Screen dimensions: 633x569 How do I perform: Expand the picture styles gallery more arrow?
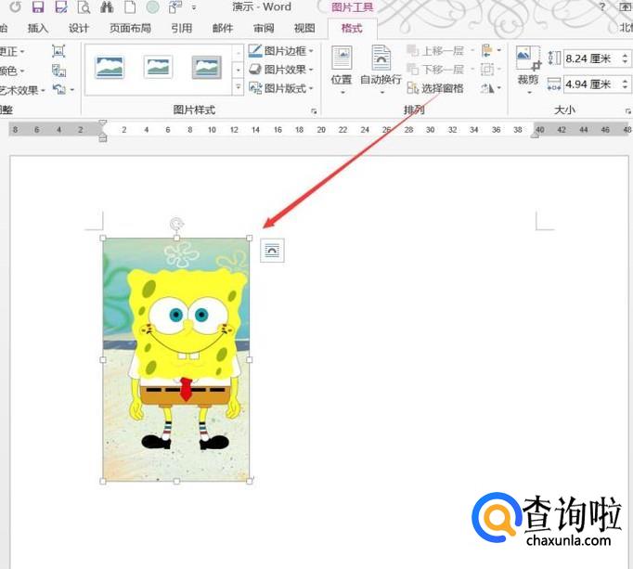pyautogui.click(x=238, y=88)
